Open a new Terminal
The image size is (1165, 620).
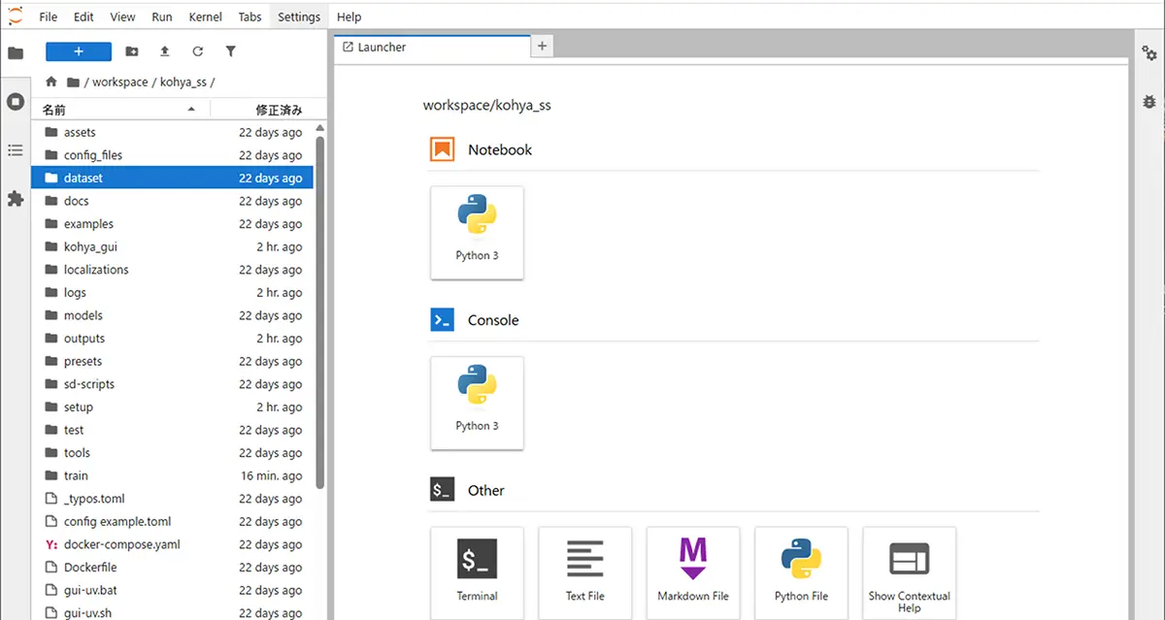[x=477, y=572]
